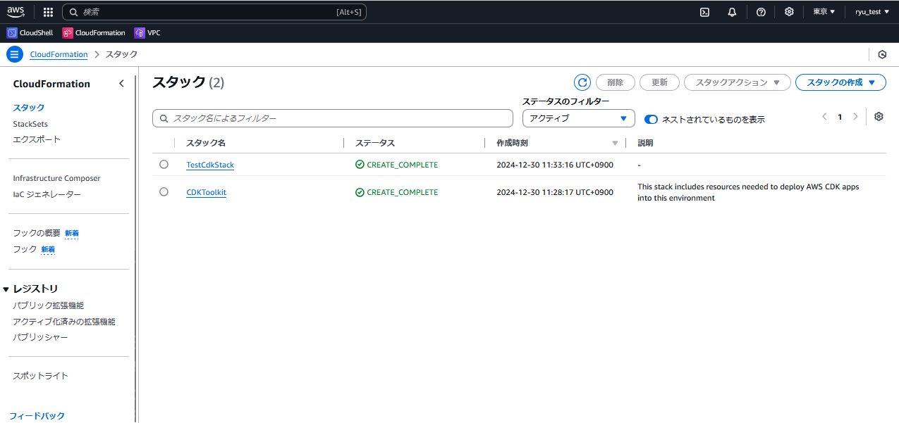This screenshot has width=899, height=423.
Task: Open the help panel question mark icon
Action: point(760,12)
